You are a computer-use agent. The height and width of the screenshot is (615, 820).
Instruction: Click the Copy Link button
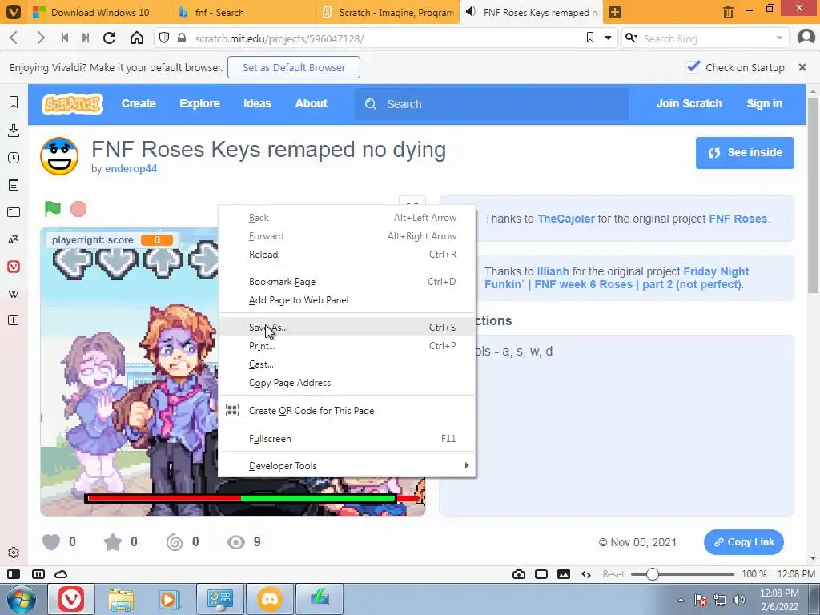click(x=744, y=542)
